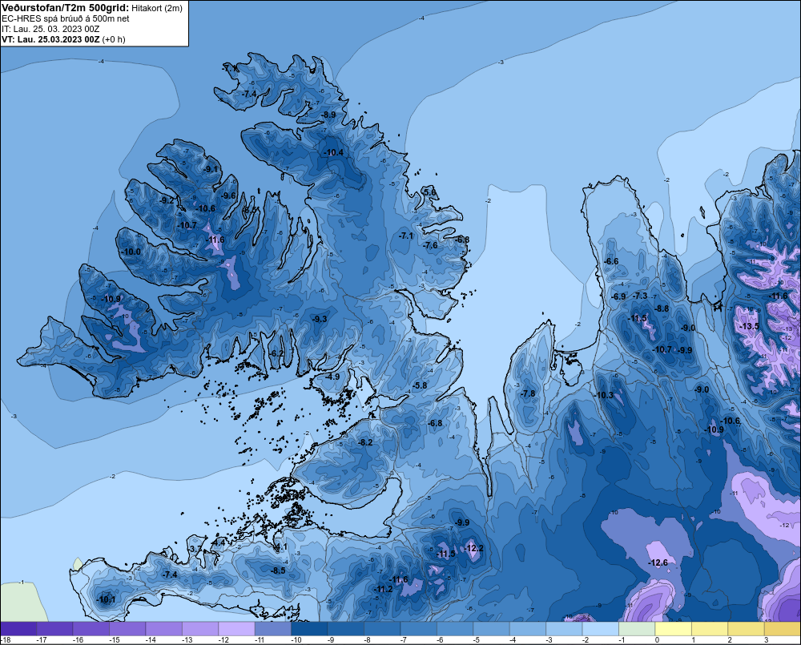
Task: Click the -7.3 temperature label
Action: point(640,296)
